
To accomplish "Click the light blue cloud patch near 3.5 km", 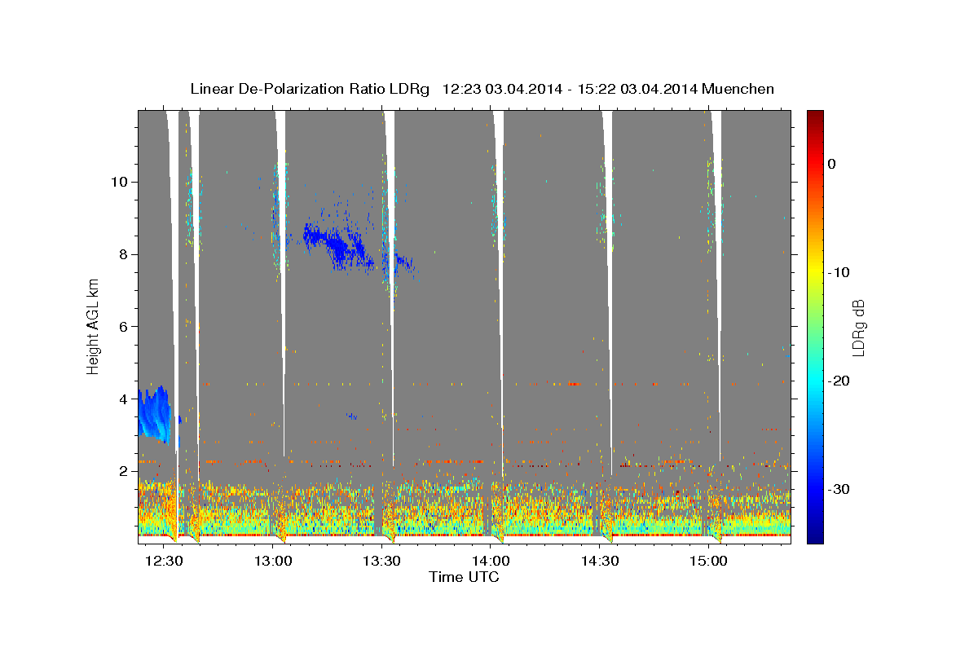I will click(154, 414).
